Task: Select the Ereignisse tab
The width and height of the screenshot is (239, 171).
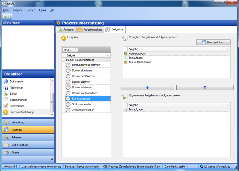Action: point(115,29)
